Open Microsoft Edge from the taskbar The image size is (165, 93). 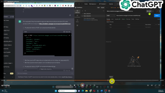tap(83, 91)
